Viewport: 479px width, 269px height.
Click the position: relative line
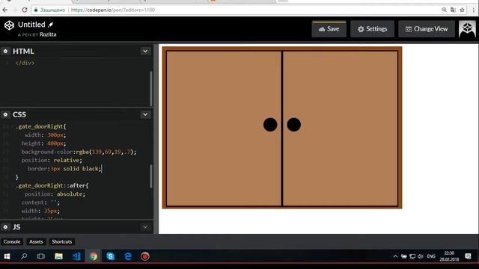[52, 161]
